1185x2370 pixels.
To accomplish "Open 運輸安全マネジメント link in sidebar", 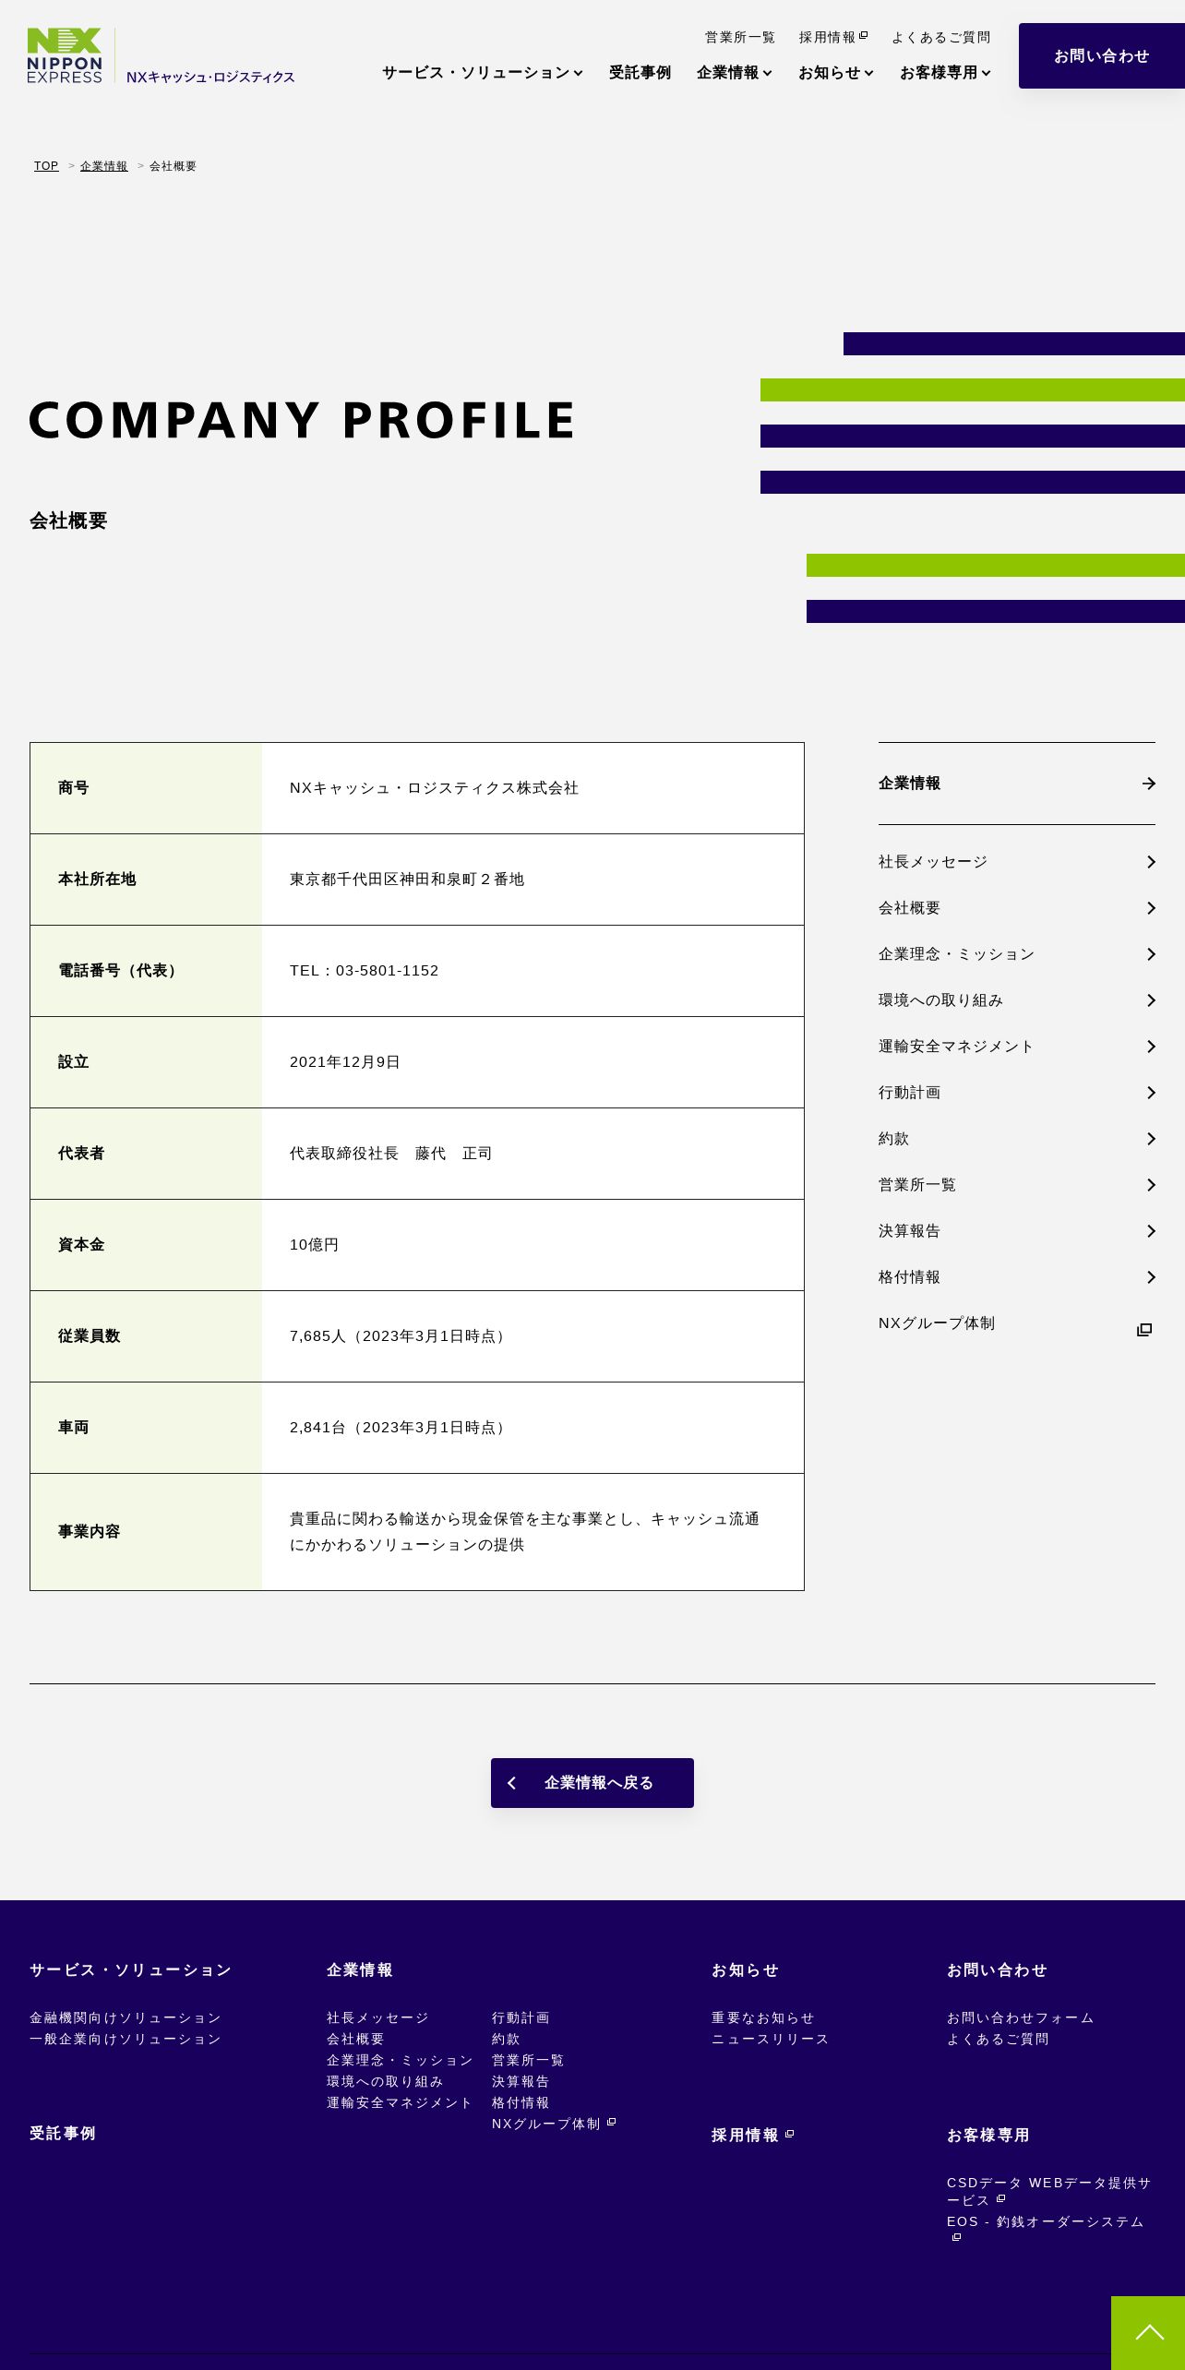I will pos(956,1047).
